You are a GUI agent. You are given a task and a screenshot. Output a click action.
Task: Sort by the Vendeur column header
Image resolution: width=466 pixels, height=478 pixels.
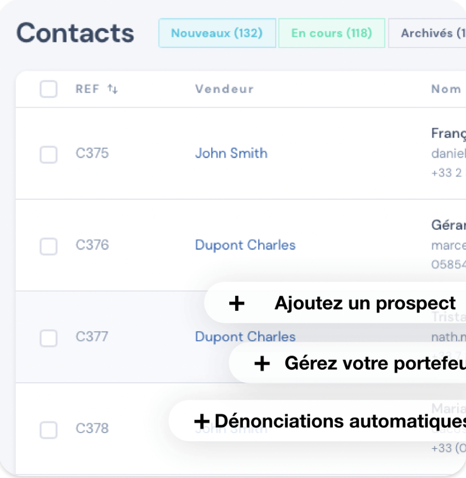(x=224, y=89)
